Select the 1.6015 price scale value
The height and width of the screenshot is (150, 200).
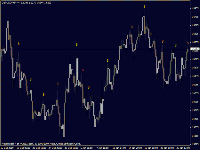pyautogui.click(x=195, y=102)
